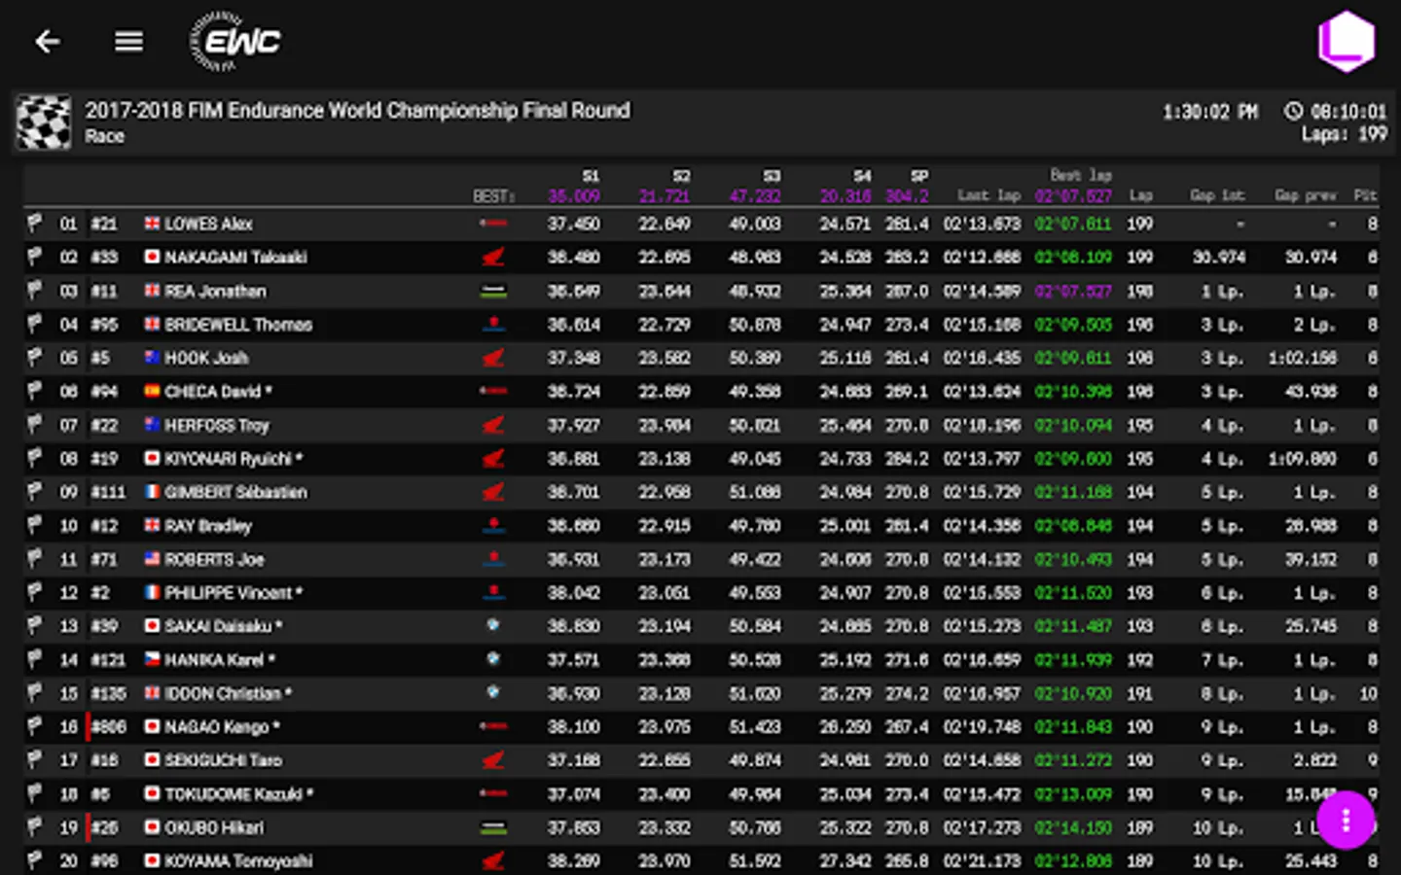Select rider SEKIGUCHI Taro
1401x875 pixels.
(223, 760)
